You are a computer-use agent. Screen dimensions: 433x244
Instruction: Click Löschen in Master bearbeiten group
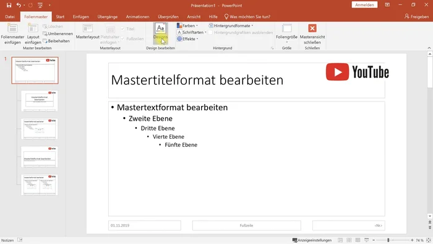(x=53, y=27)
